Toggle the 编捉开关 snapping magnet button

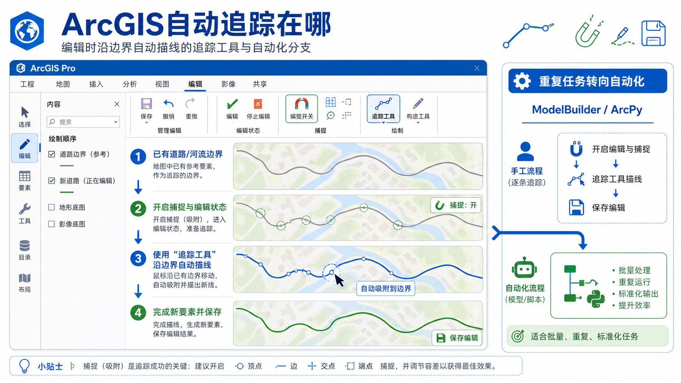point(302,109)
